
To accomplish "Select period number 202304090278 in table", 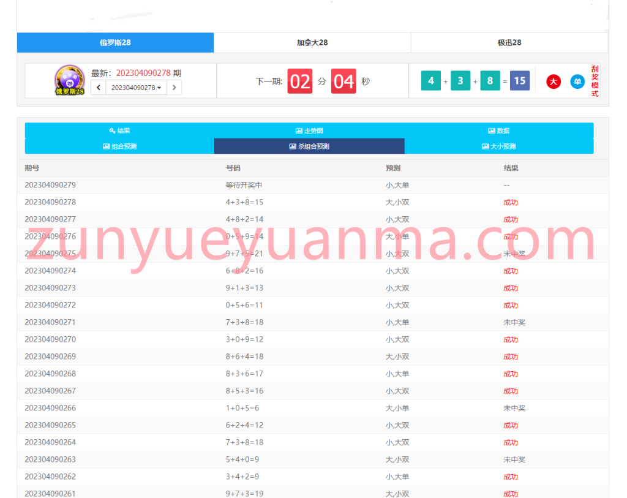I will 50,202.
